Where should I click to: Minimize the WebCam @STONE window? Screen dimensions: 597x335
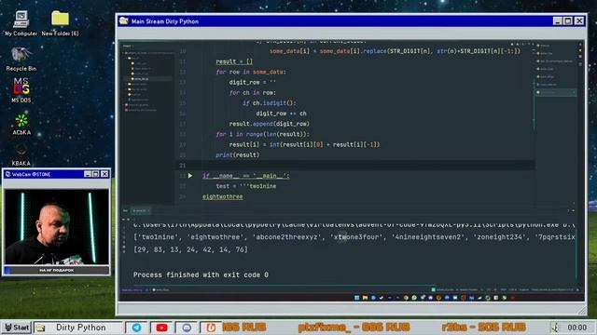click(x=88, y=174)
